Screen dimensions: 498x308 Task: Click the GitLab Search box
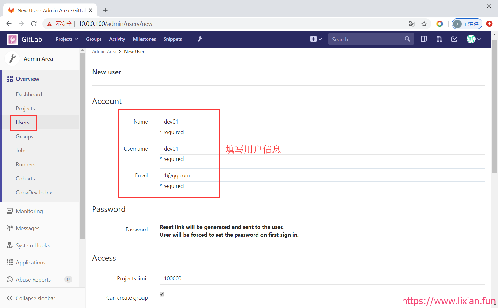tap(371, 39)
